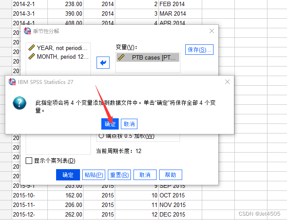This screenshot has height=220, width=287.
Task: Select MONTH, period 12 variable in list
Action: click(58, 57)
